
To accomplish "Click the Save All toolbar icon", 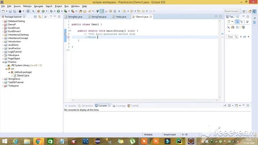I will click(x=15, y=11).
